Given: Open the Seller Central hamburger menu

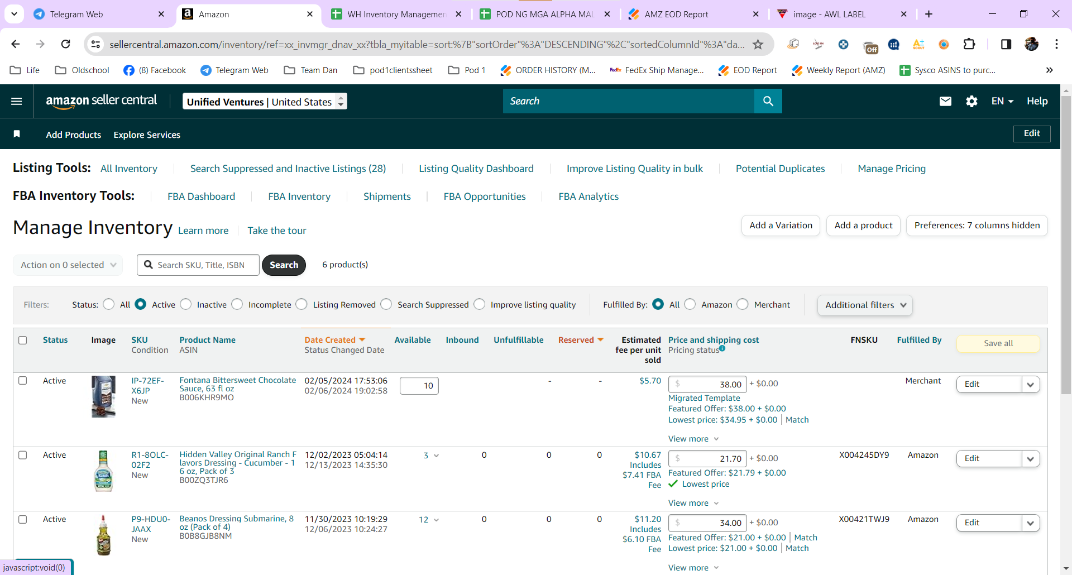Looking at the screenshot, I should point(17,101).
